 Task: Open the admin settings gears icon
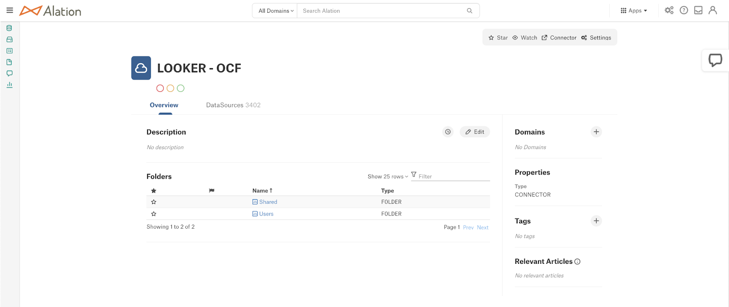coord(669,10)
